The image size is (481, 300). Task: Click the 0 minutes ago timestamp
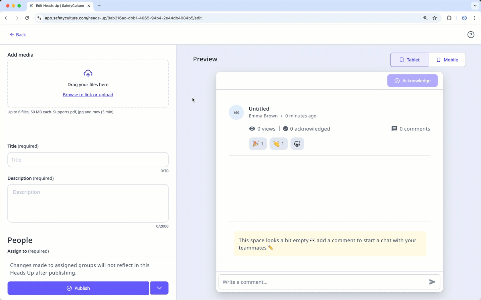click(x=301, y=116)
